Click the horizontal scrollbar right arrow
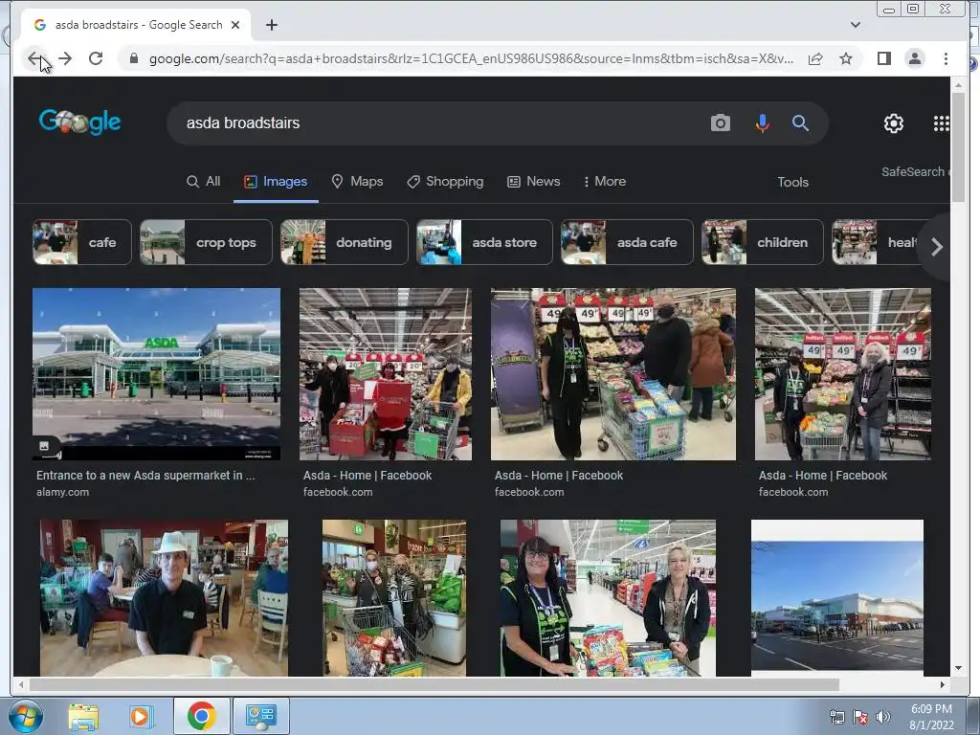980x735 pixels. (x=943, y=684)
